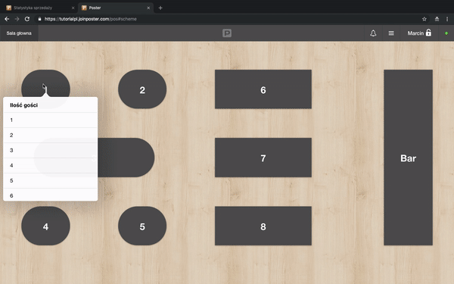Click the Marcin user name

click(x=415, y=33)
